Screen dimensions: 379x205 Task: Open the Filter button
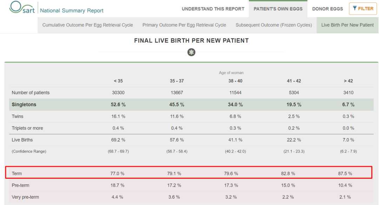[x=361, y=8]
